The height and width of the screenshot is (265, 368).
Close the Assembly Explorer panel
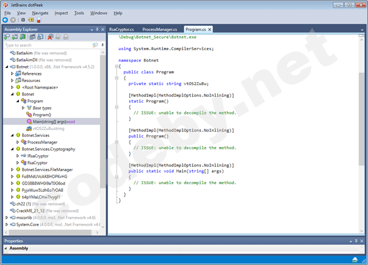[102, 29]
